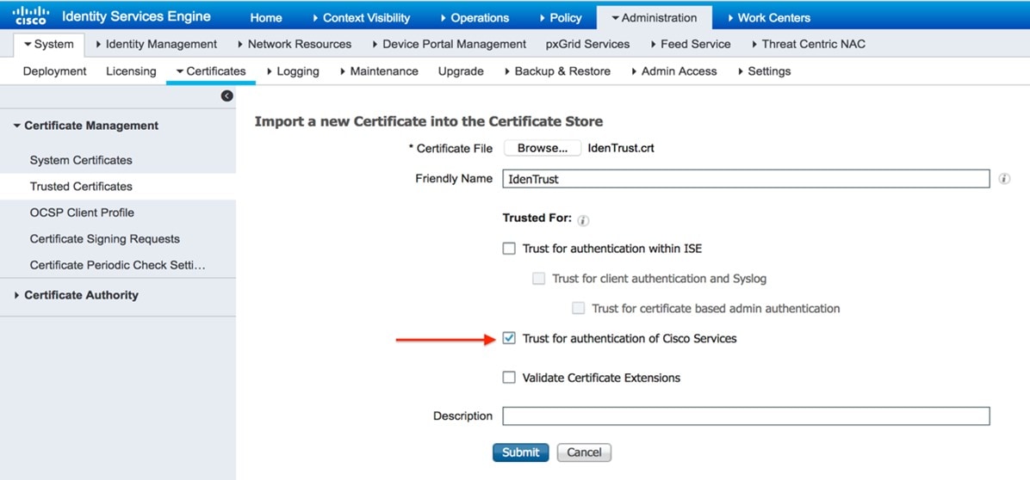This screenshot has height=480, width=1030.
Task: Switch to Deployment tab
Action: [x=54, y=71]
